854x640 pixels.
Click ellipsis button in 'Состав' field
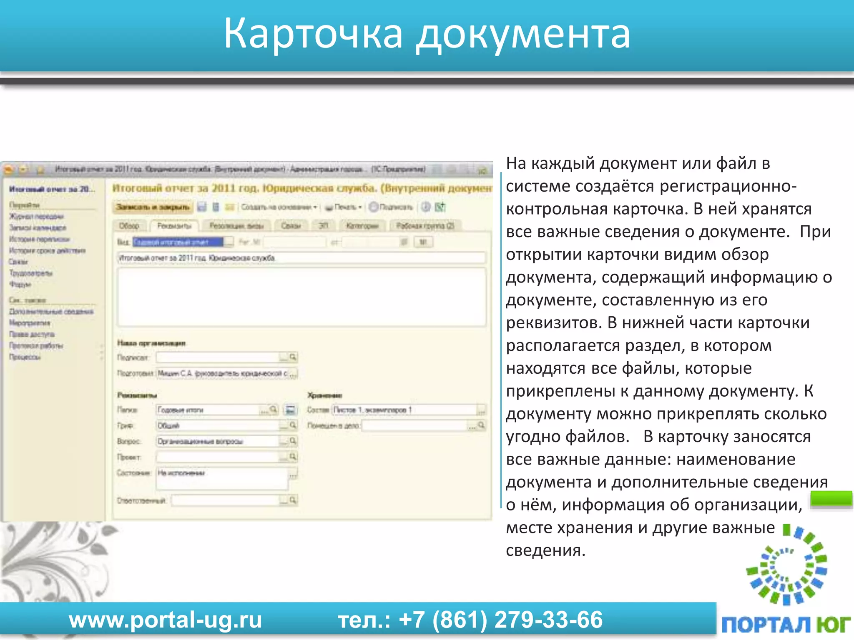(x=481, y=410)
